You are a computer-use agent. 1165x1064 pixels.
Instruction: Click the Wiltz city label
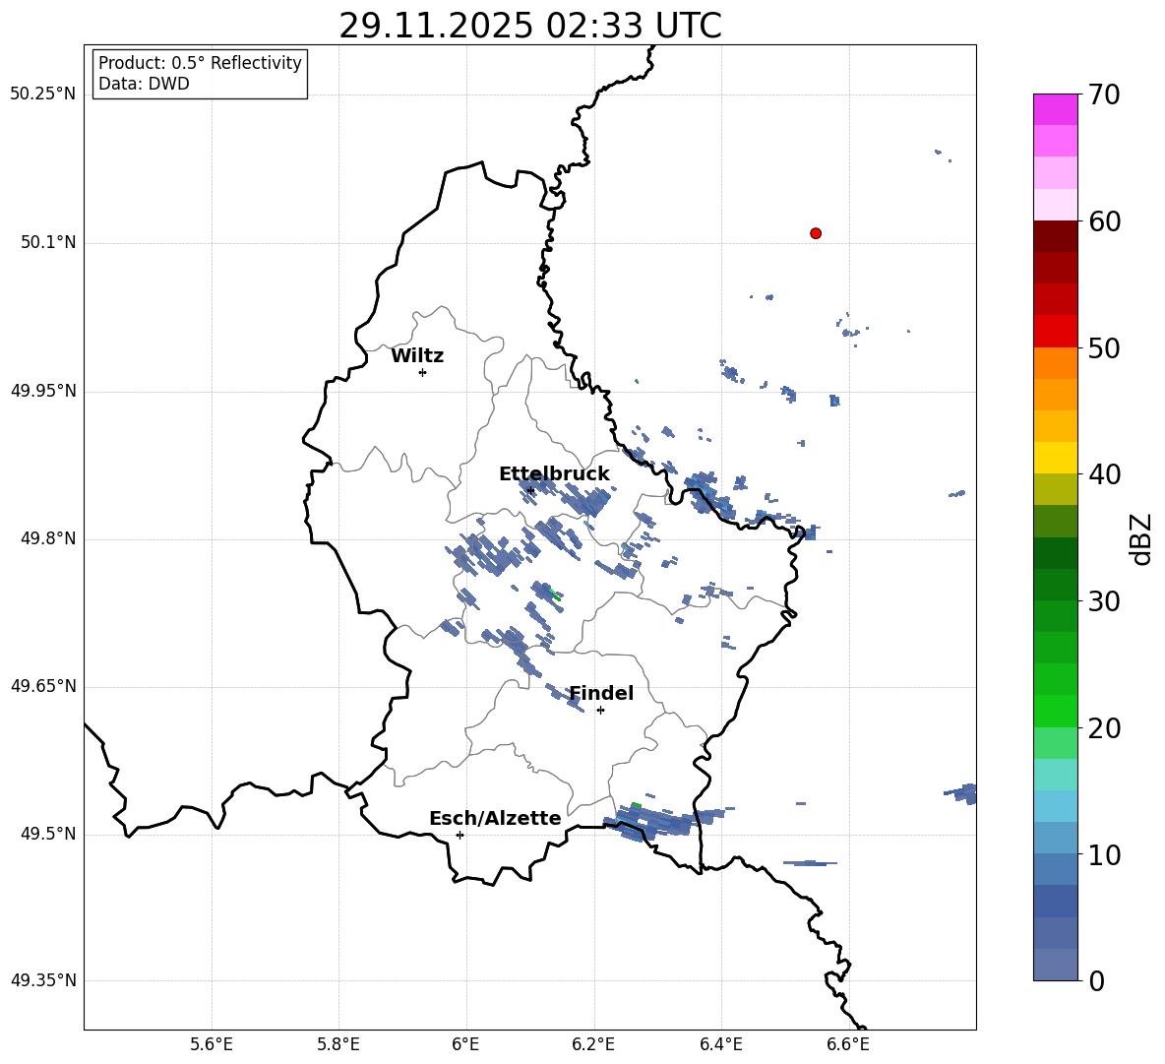(x=417, y=356)
